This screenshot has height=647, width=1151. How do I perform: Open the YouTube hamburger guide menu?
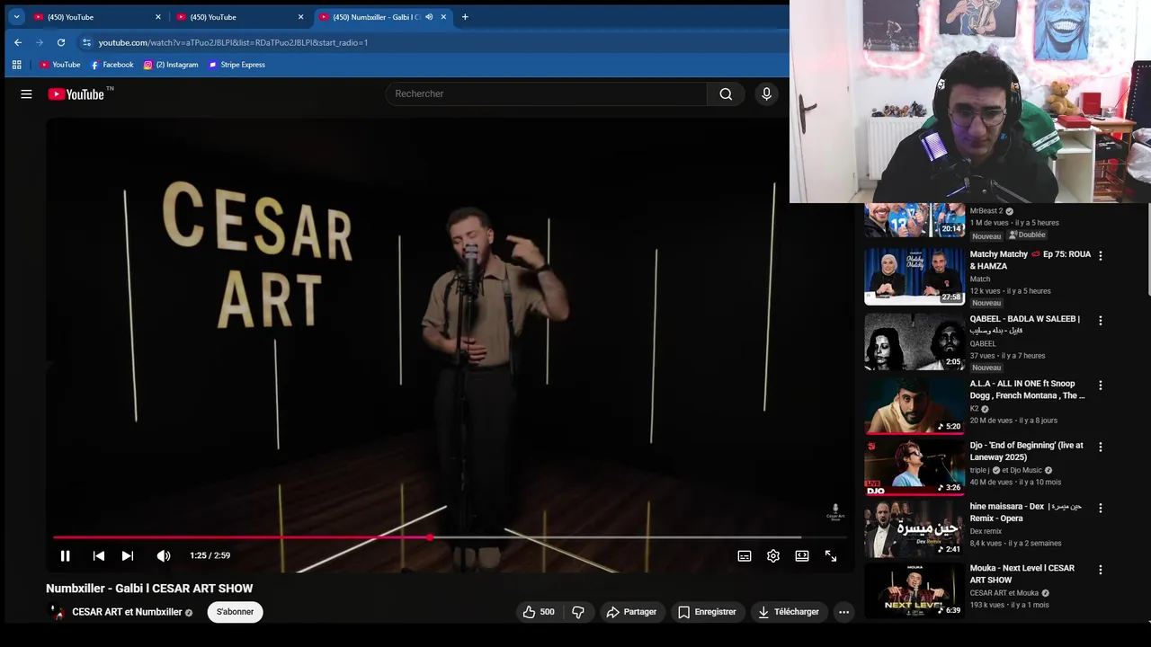[26, 93]
